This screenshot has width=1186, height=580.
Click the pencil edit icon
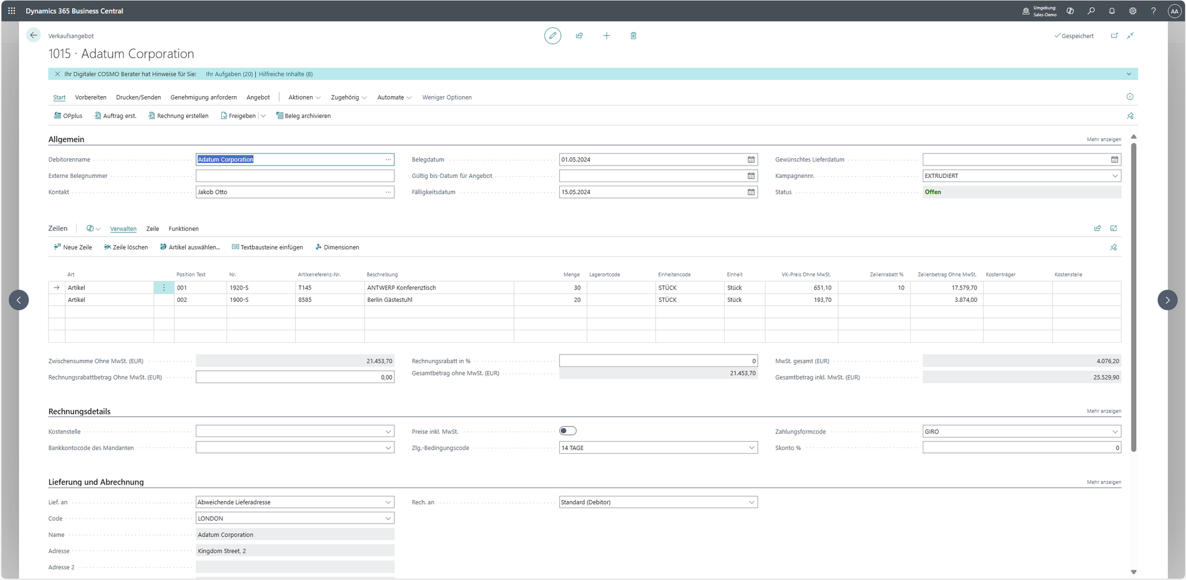(x=552, y=36)
